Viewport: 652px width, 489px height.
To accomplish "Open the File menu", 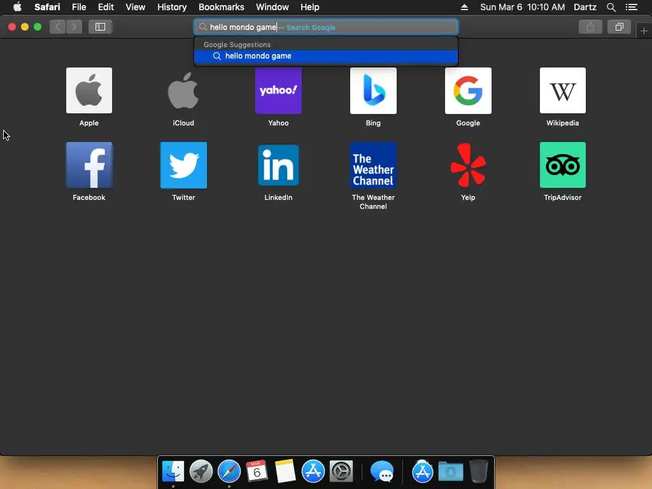I will coord(79,7).
